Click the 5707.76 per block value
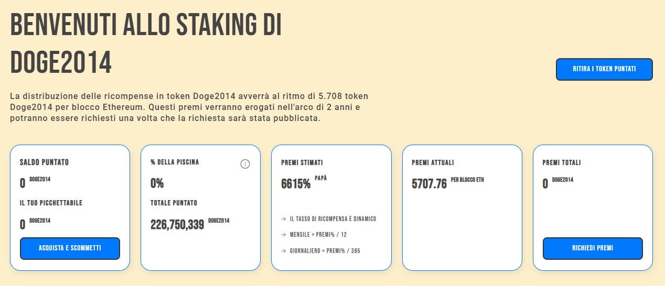Image resolution: width=665 pixels, height=286 pixels. 429,184
